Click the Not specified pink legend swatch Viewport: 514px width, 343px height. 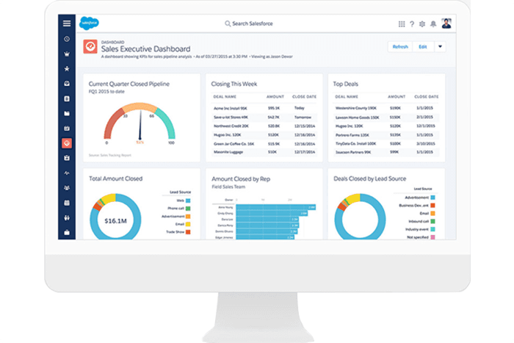[432, 237]
